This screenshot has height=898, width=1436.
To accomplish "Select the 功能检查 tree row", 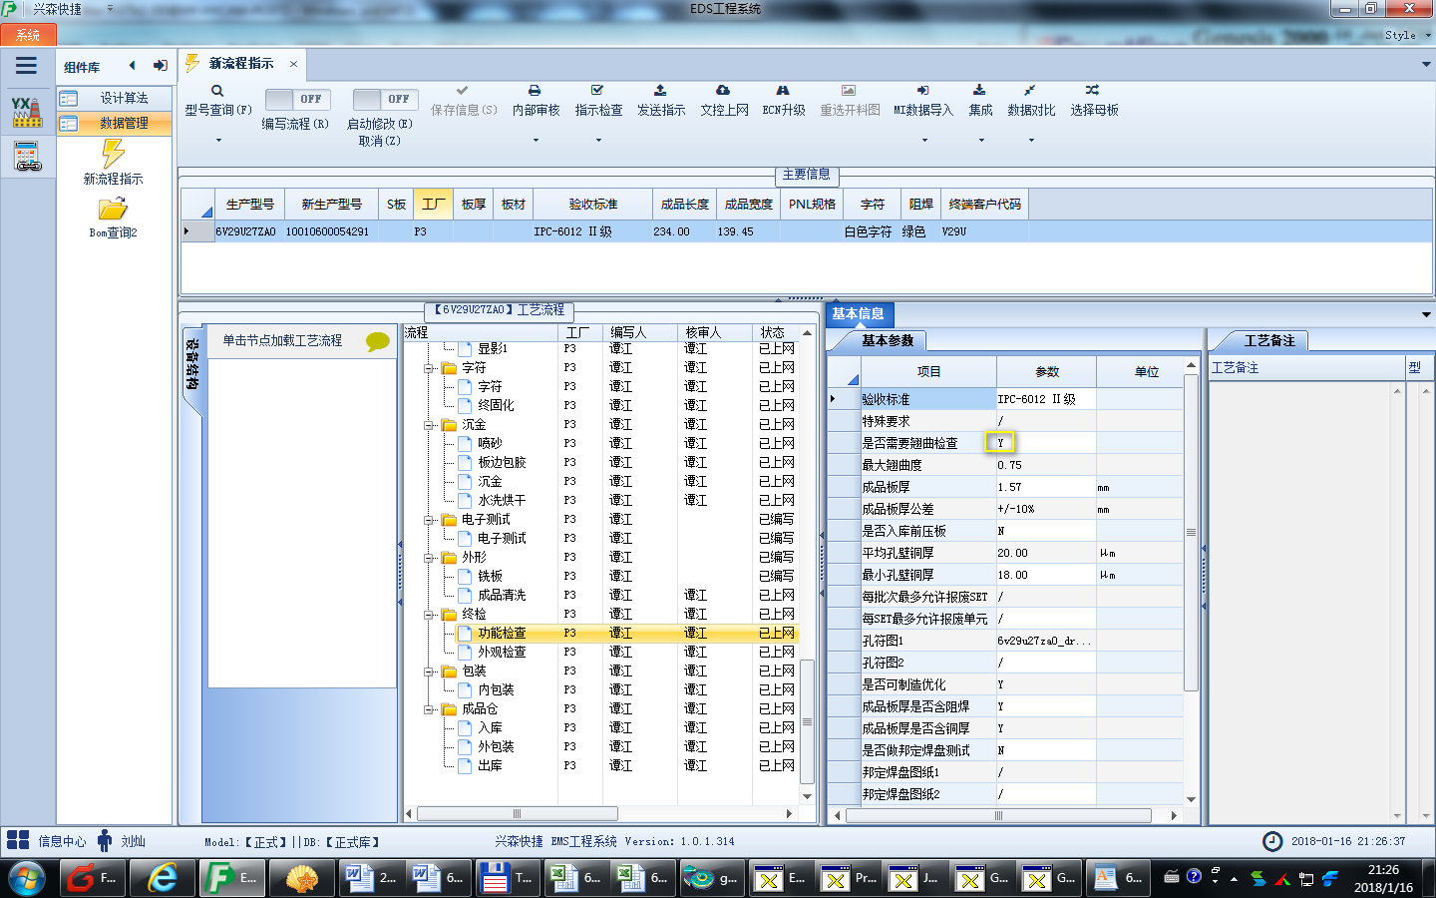I will 599,633.
